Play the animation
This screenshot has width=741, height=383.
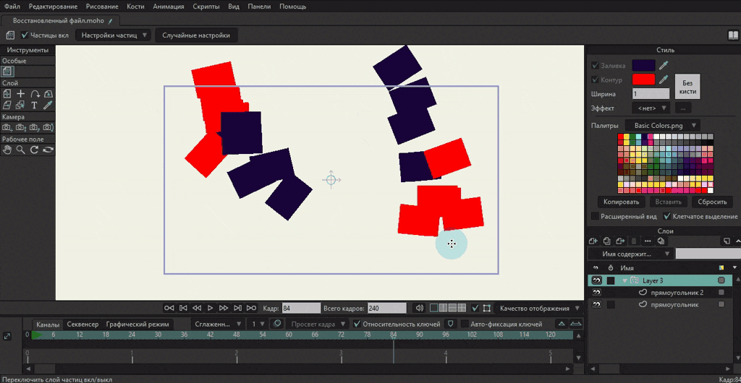(x=211, y=308)
